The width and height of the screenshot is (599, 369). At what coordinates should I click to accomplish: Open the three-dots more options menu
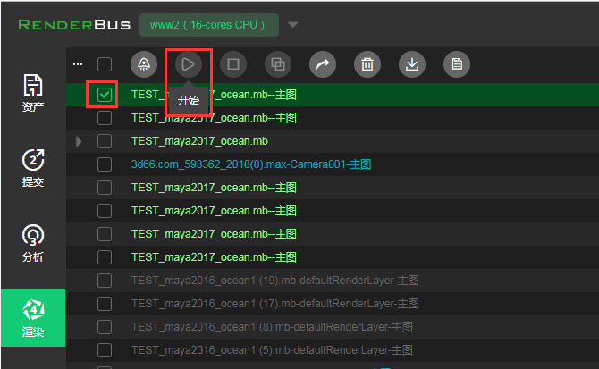tap(78, 64)
